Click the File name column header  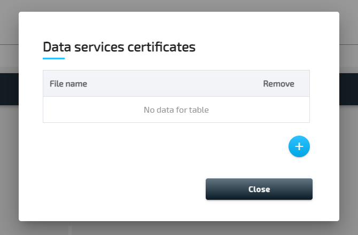pyautogui.click(x=68, y=84)
